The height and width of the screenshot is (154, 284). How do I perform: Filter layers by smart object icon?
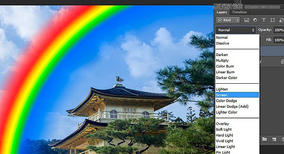pyautogui.click(x=281, y=20)
